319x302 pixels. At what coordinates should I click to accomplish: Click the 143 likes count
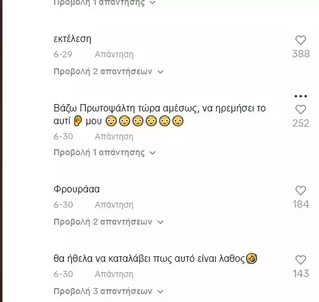coord(301,273)
